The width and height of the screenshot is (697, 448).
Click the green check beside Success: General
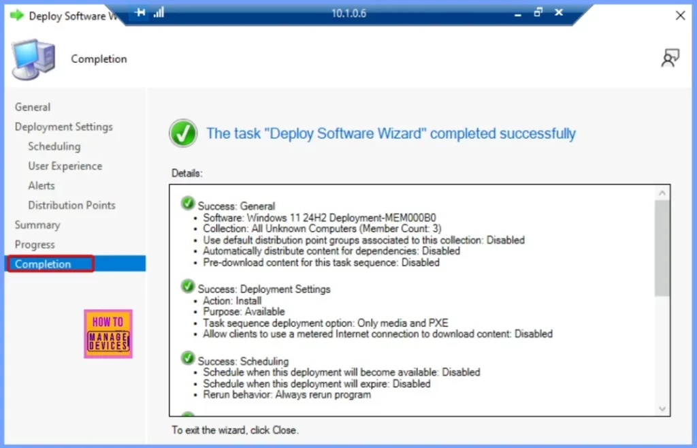[x=188, y=203]
